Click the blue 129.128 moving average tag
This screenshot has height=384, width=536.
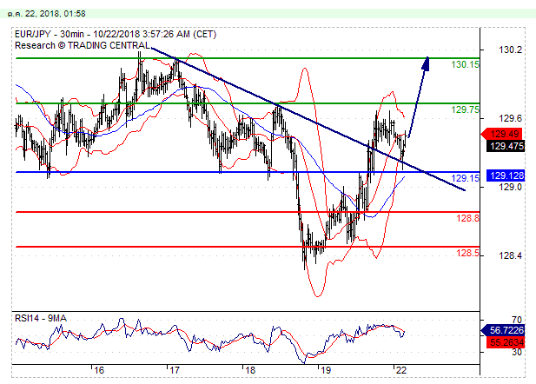coord(506,175)
